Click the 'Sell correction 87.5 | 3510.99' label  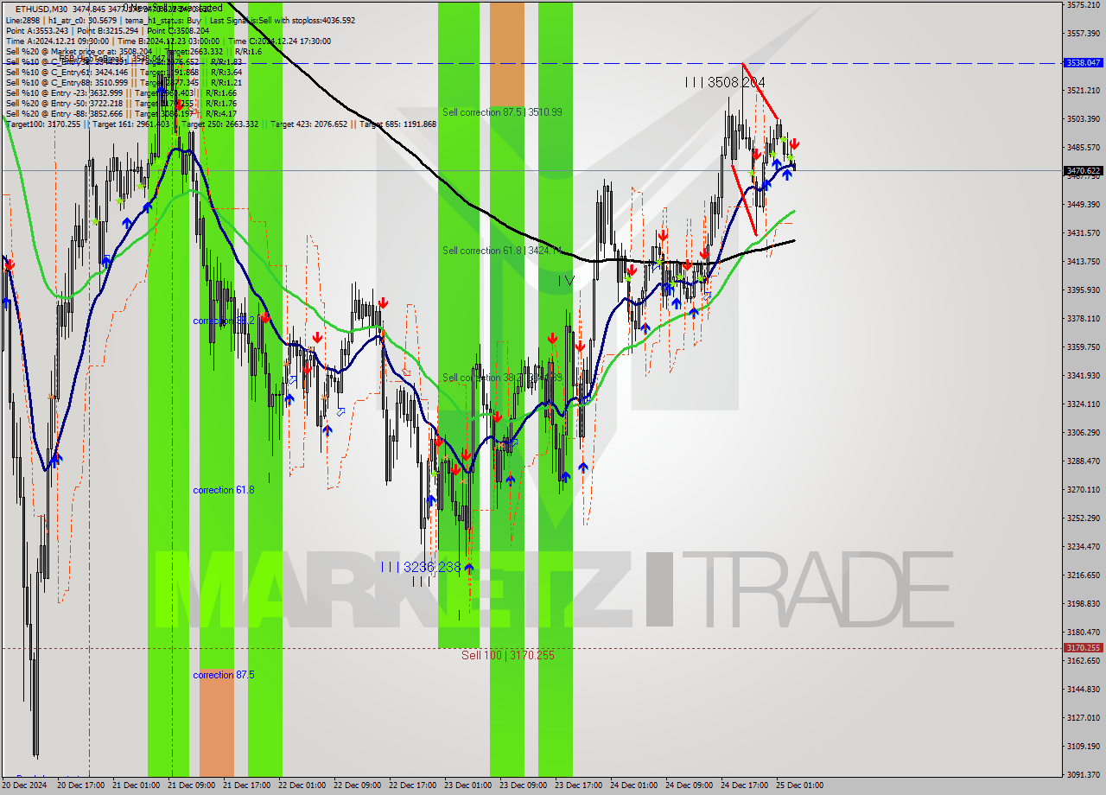click(502, 112)
